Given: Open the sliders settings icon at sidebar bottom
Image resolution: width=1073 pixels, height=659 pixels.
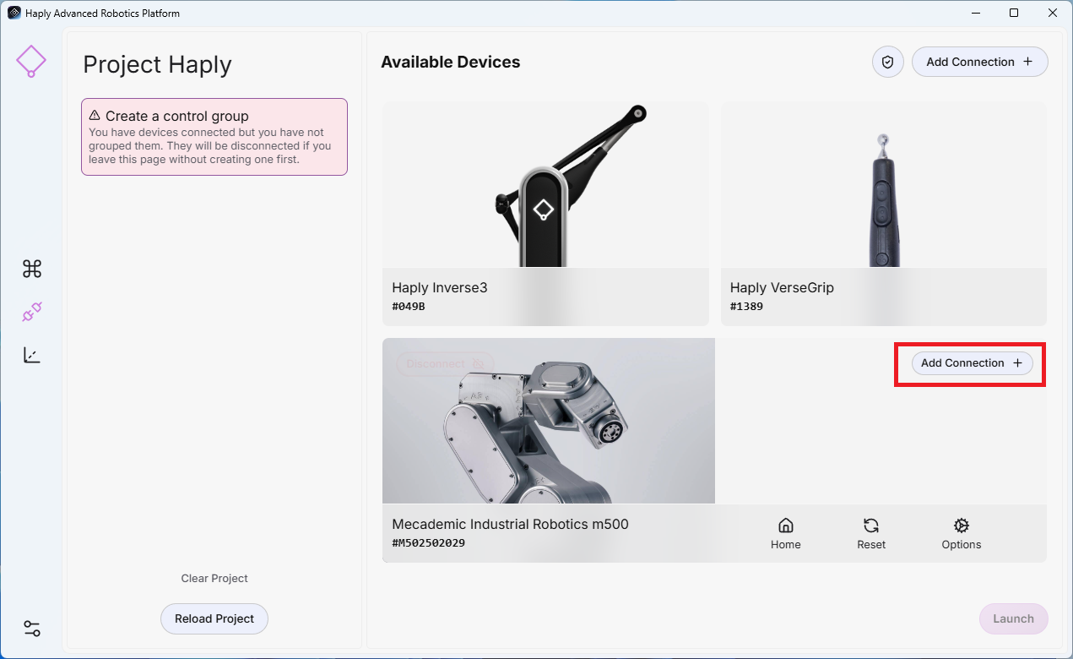Looking at the screenshot, I should [x=32, y=629].
